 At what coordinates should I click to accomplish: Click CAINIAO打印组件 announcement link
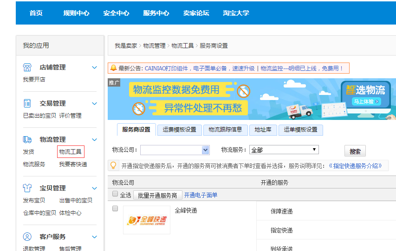[x=200, y=68]
